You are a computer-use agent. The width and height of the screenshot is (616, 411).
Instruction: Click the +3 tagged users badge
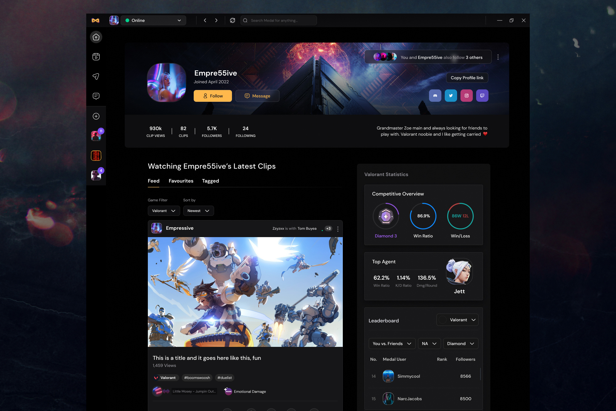click(328, 228)
